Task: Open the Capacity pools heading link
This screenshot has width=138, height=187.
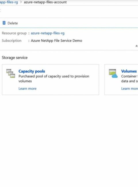Action: (x=32, y=71)
